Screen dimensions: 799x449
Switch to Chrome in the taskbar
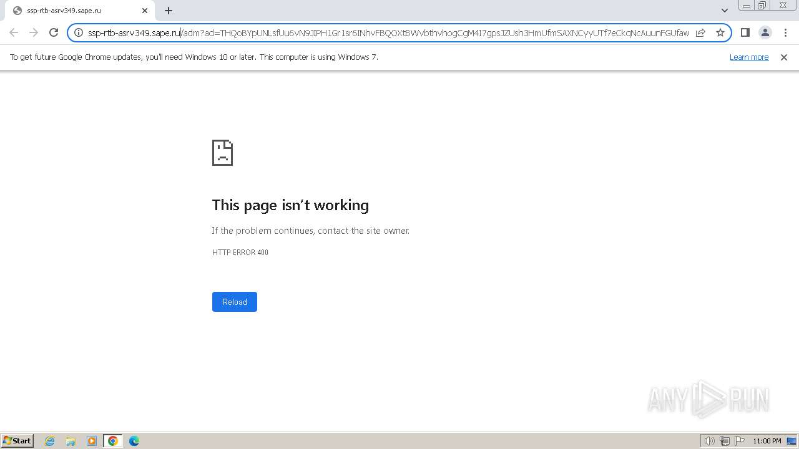click(113, 441)
